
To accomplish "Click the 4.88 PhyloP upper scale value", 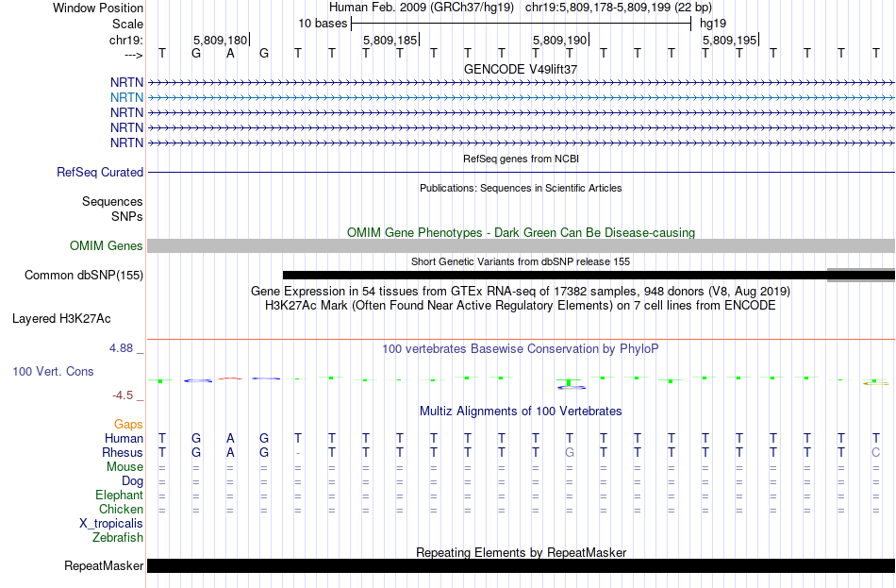I will coord(121,347).
